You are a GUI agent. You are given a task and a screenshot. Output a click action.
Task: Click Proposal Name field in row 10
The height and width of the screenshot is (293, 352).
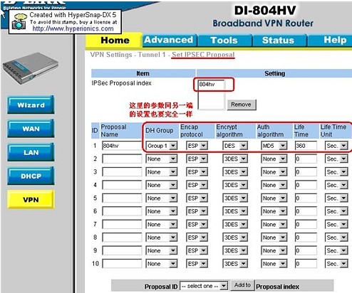122,263
